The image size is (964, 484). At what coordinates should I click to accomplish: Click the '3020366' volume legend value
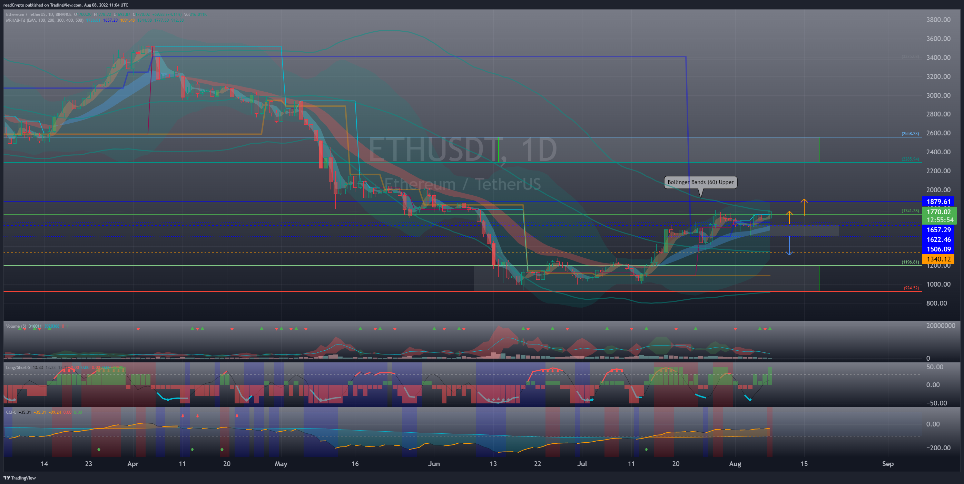tap(52, 326)
